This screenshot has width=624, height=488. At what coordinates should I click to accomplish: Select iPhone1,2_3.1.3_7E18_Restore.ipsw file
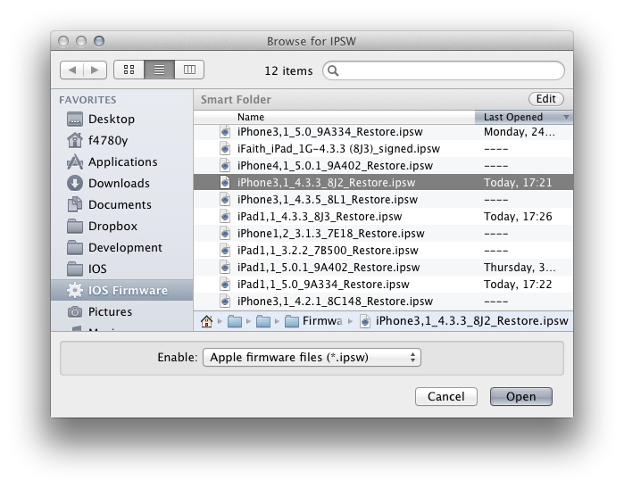pyautogui.click(x=383, y=234)
